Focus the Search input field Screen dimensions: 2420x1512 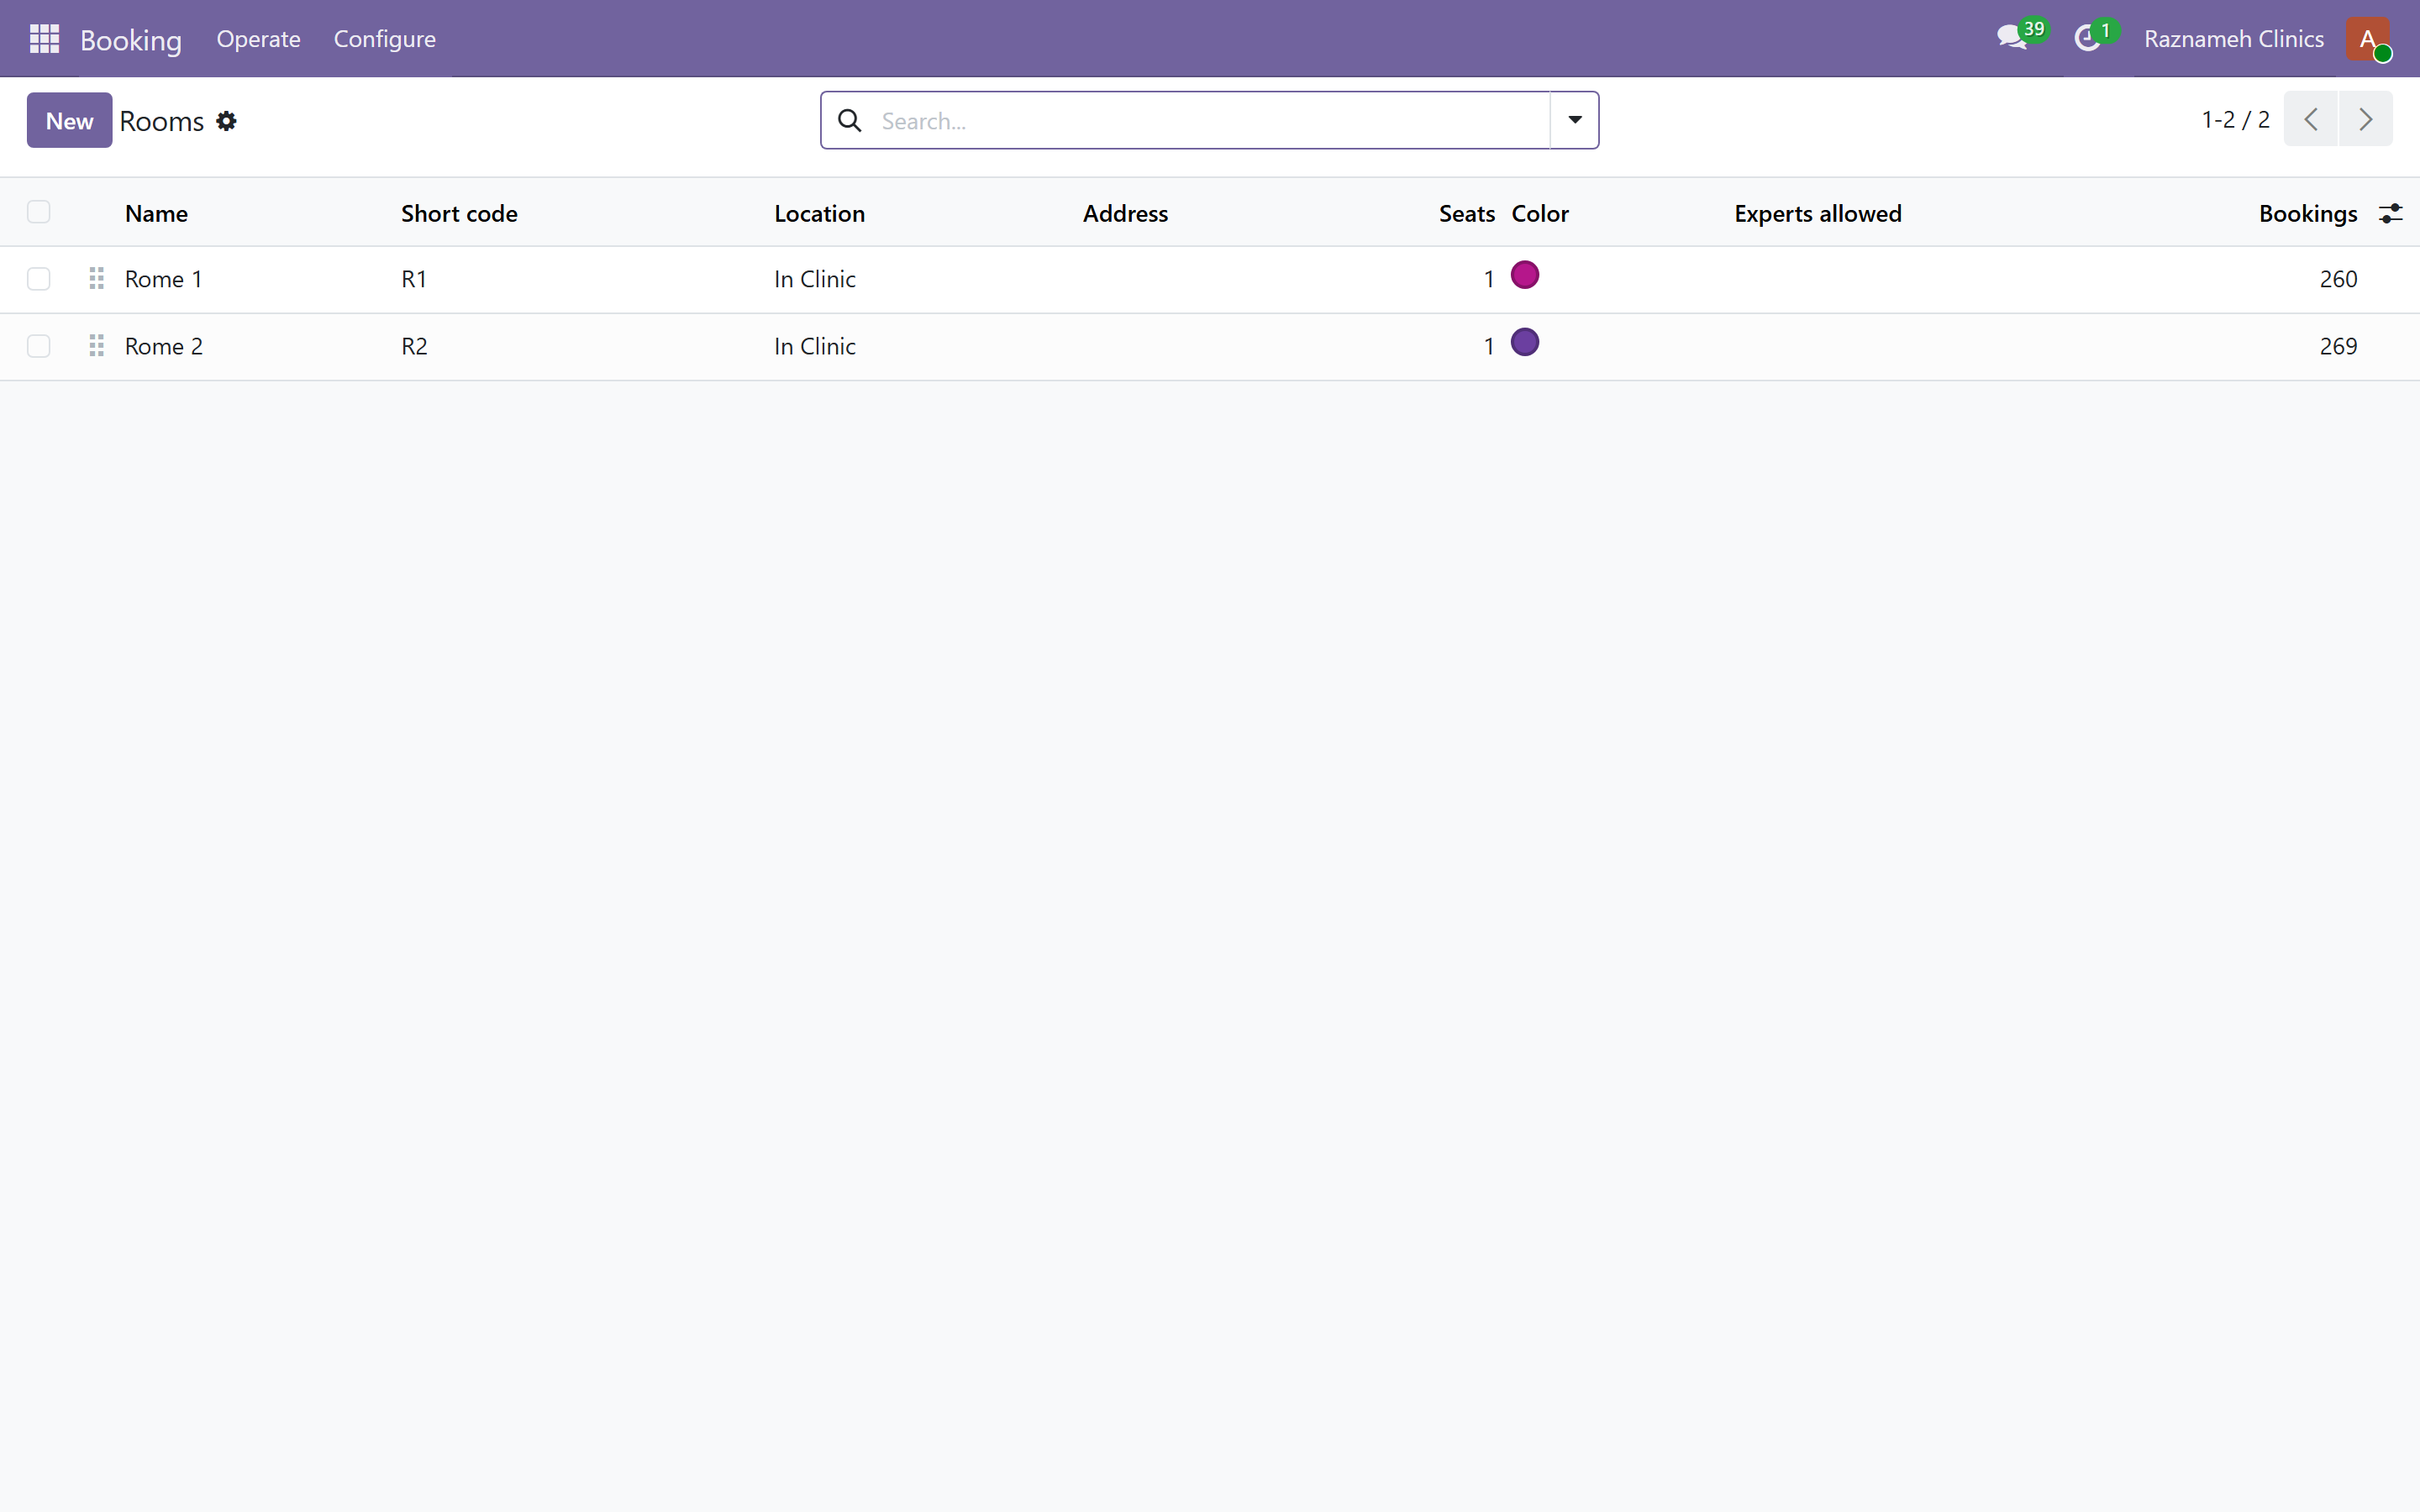[1210, 121]
